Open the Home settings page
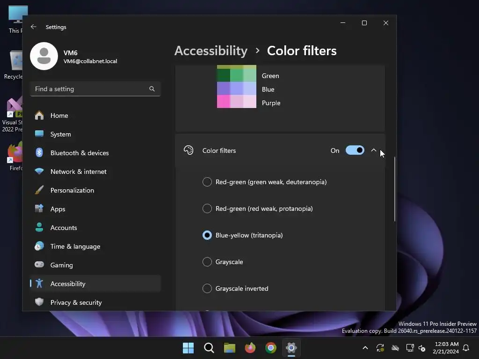This screenshot has height=359, width=479. [95, 115]
